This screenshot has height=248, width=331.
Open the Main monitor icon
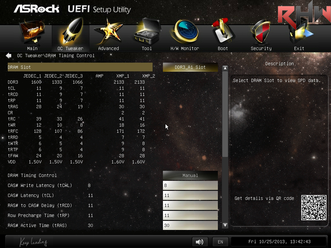pyautogui.click(x=32, y=32)
